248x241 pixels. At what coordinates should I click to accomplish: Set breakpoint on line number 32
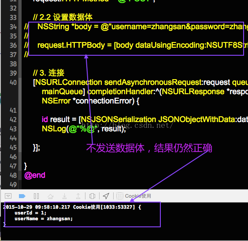pyautogui.click(x=13, y=8)
